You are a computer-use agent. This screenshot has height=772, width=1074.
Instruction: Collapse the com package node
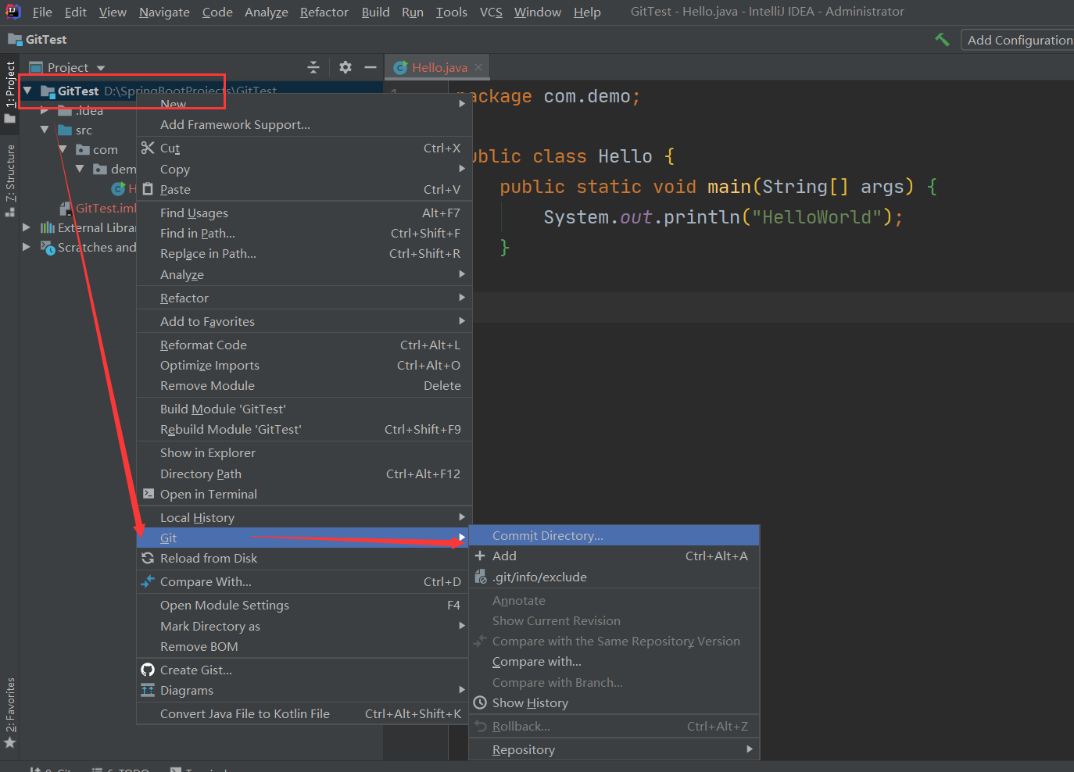[x=63, y=149]
